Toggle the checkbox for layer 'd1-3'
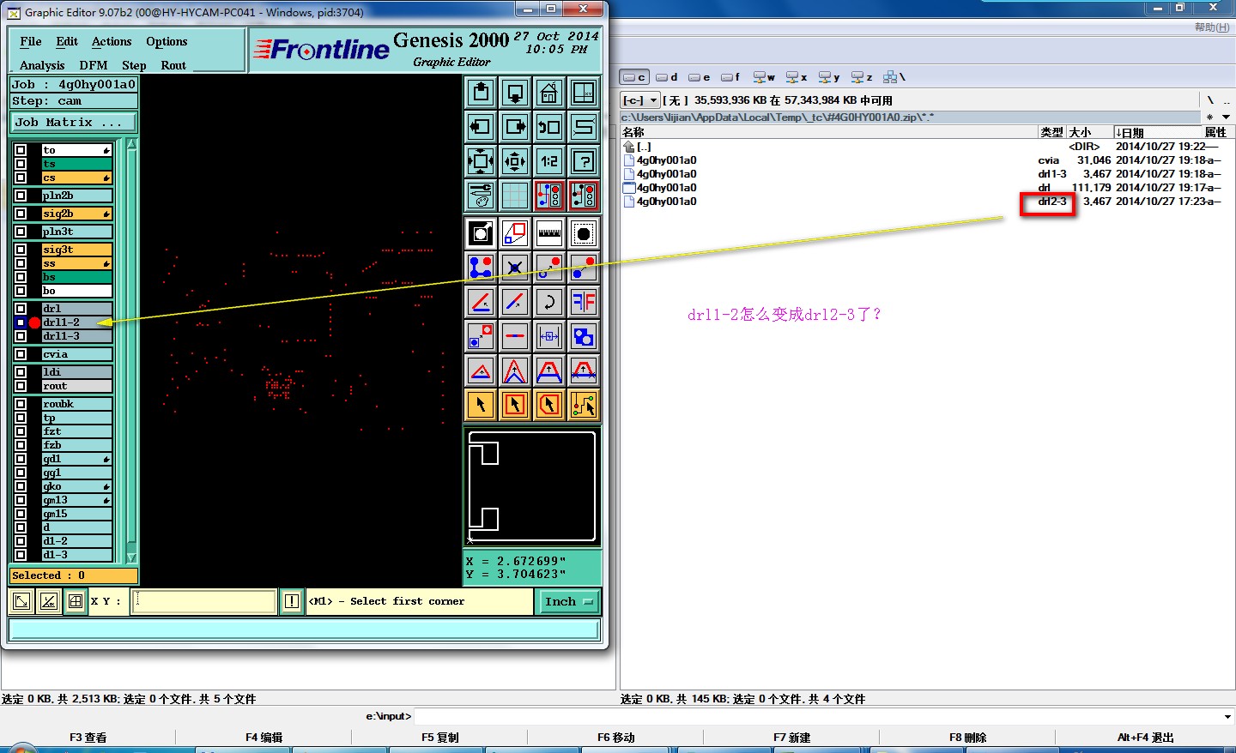 pos(21,555)
